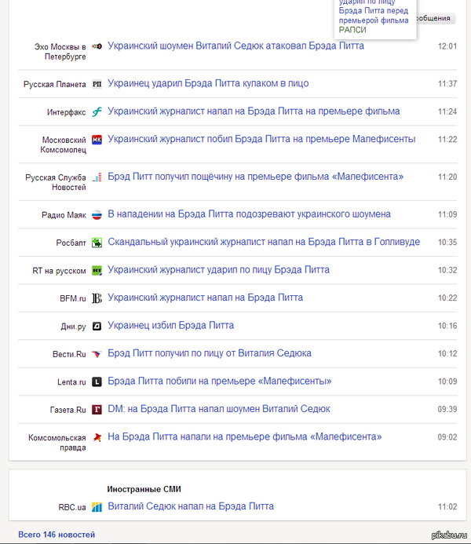Open headline 'Виталий Седюк напал на Брэда Питта'
The height and width of the screenshot is (544, 471).
(191, 506)
